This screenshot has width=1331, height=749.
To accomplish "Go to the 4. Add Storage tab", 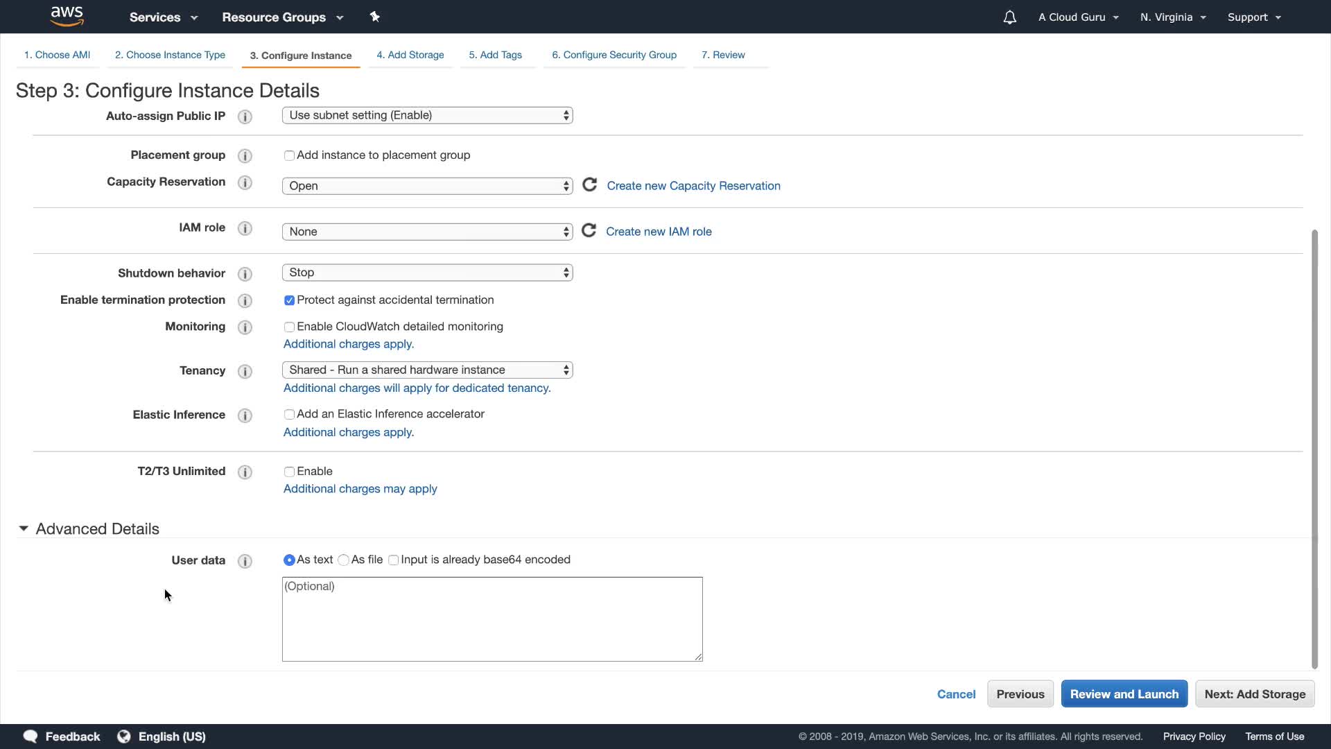I will pos(410,55).
